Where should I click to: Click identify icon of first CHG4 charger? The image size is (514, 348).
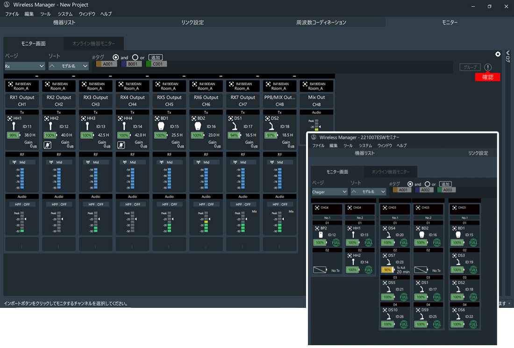317,208
